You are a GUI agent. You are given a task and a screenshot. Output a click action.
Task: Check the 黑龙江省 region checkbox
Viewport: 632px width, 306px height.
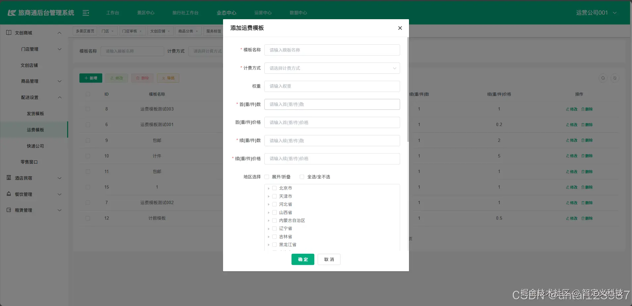[274, 245]
